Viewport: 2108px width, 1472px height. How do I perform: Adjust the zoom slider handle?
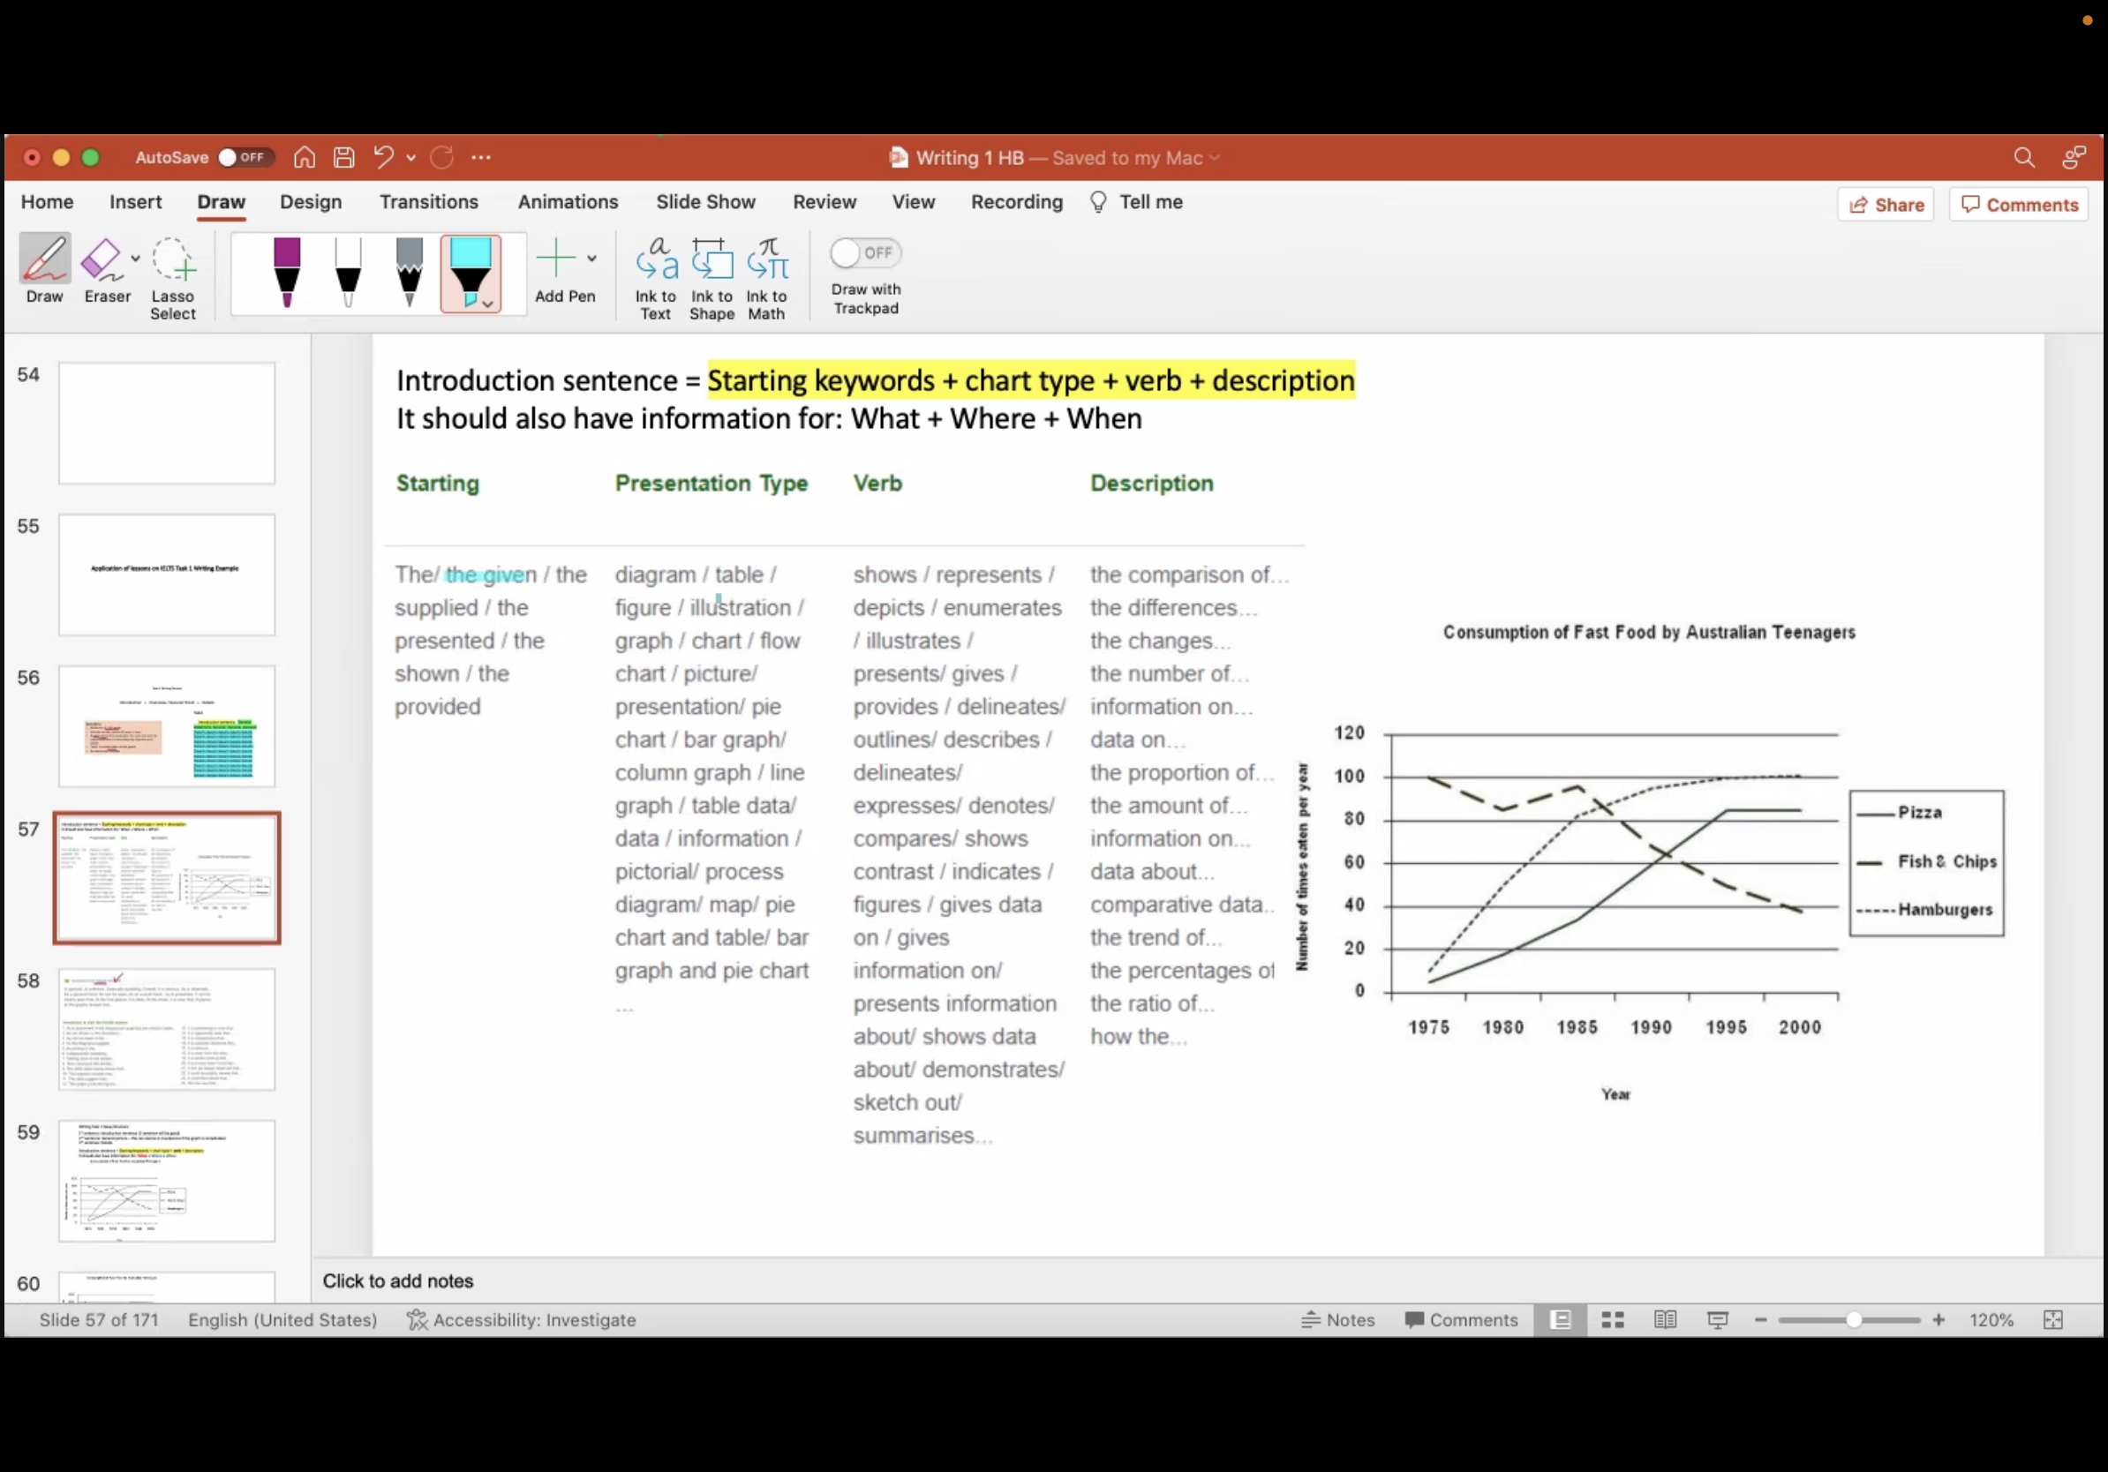point(1854,1319)
